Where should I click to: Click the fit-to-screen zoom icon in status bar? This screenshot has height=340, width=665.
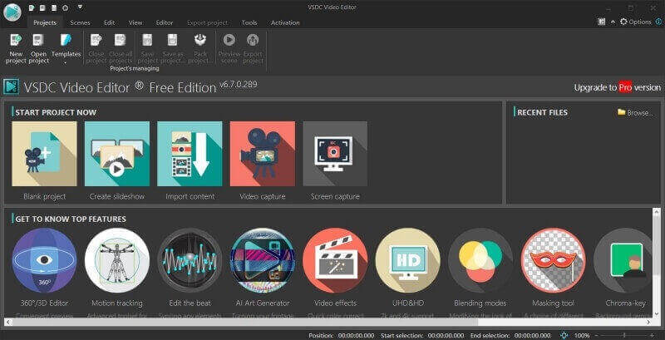pyautogui.click(x=564, y=335)
